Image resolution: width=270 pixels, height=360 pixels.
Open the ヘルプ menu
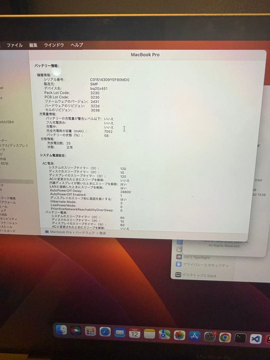click(76, 45)
